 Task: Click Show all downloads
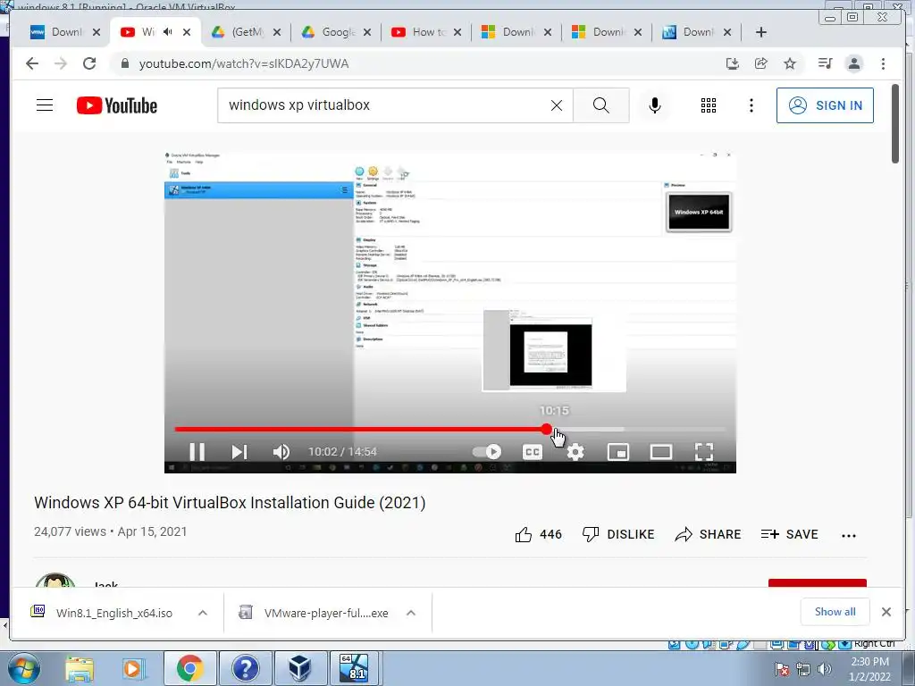pos(835,611)
